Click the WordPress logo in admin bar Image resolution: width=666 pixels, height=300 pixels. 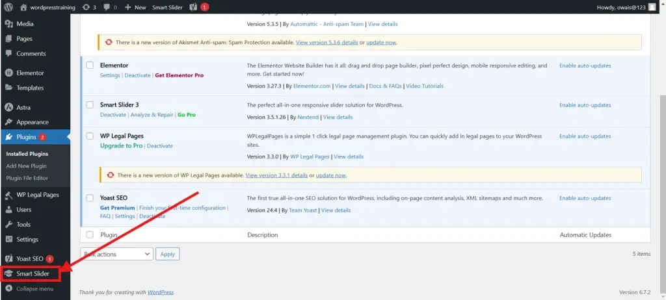(x=8, y=7)
